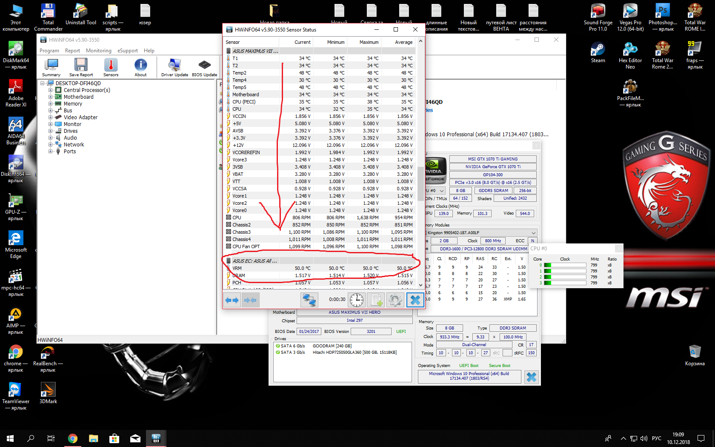
Task: Open the Program menu in HWiNFO64
Action: pyautogui.click(x=49, y=51)
